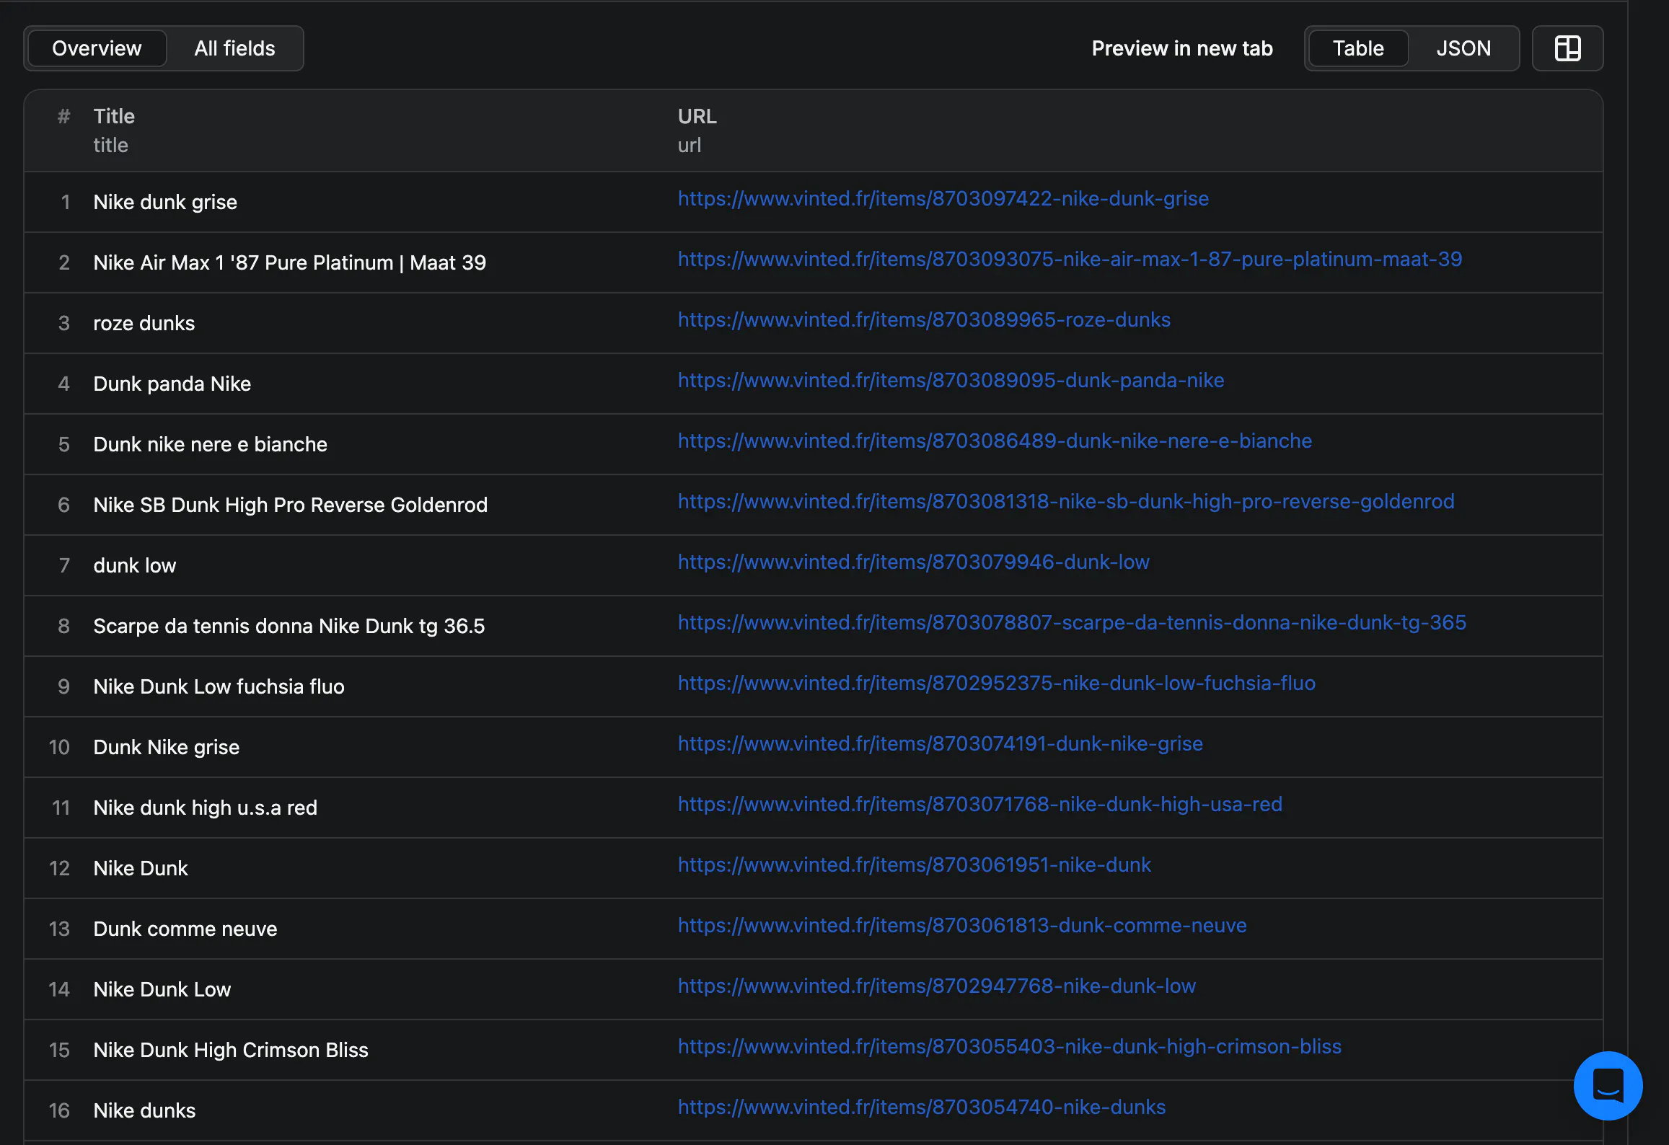Select the title 'Dunk comme neuve'
This screenshot has height=1145, width=1669.
click(x=185, y=929)
